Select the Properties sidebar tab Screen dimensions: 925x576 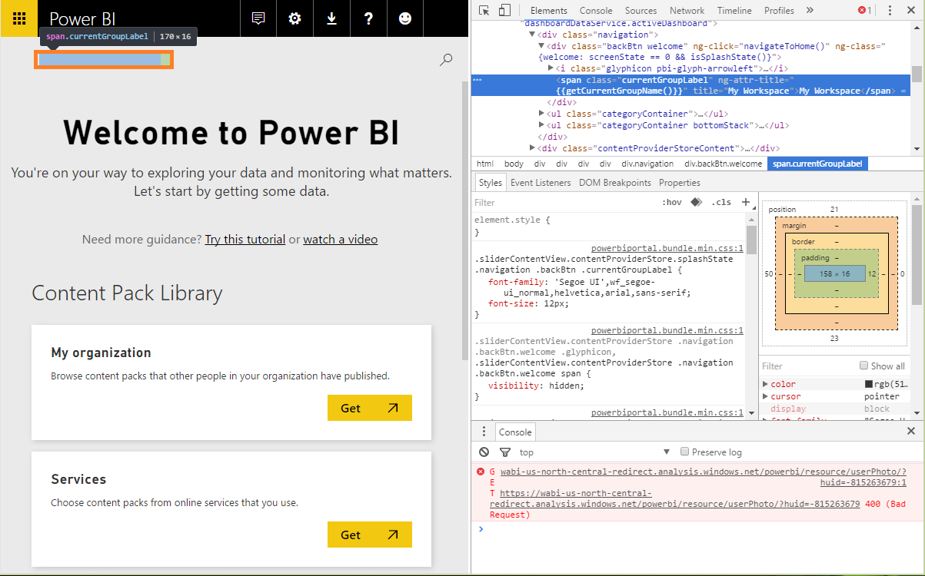tap(680, 183)
